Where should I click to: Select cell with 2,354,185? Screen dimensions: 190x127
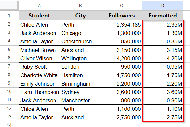[x=121, y=25]
